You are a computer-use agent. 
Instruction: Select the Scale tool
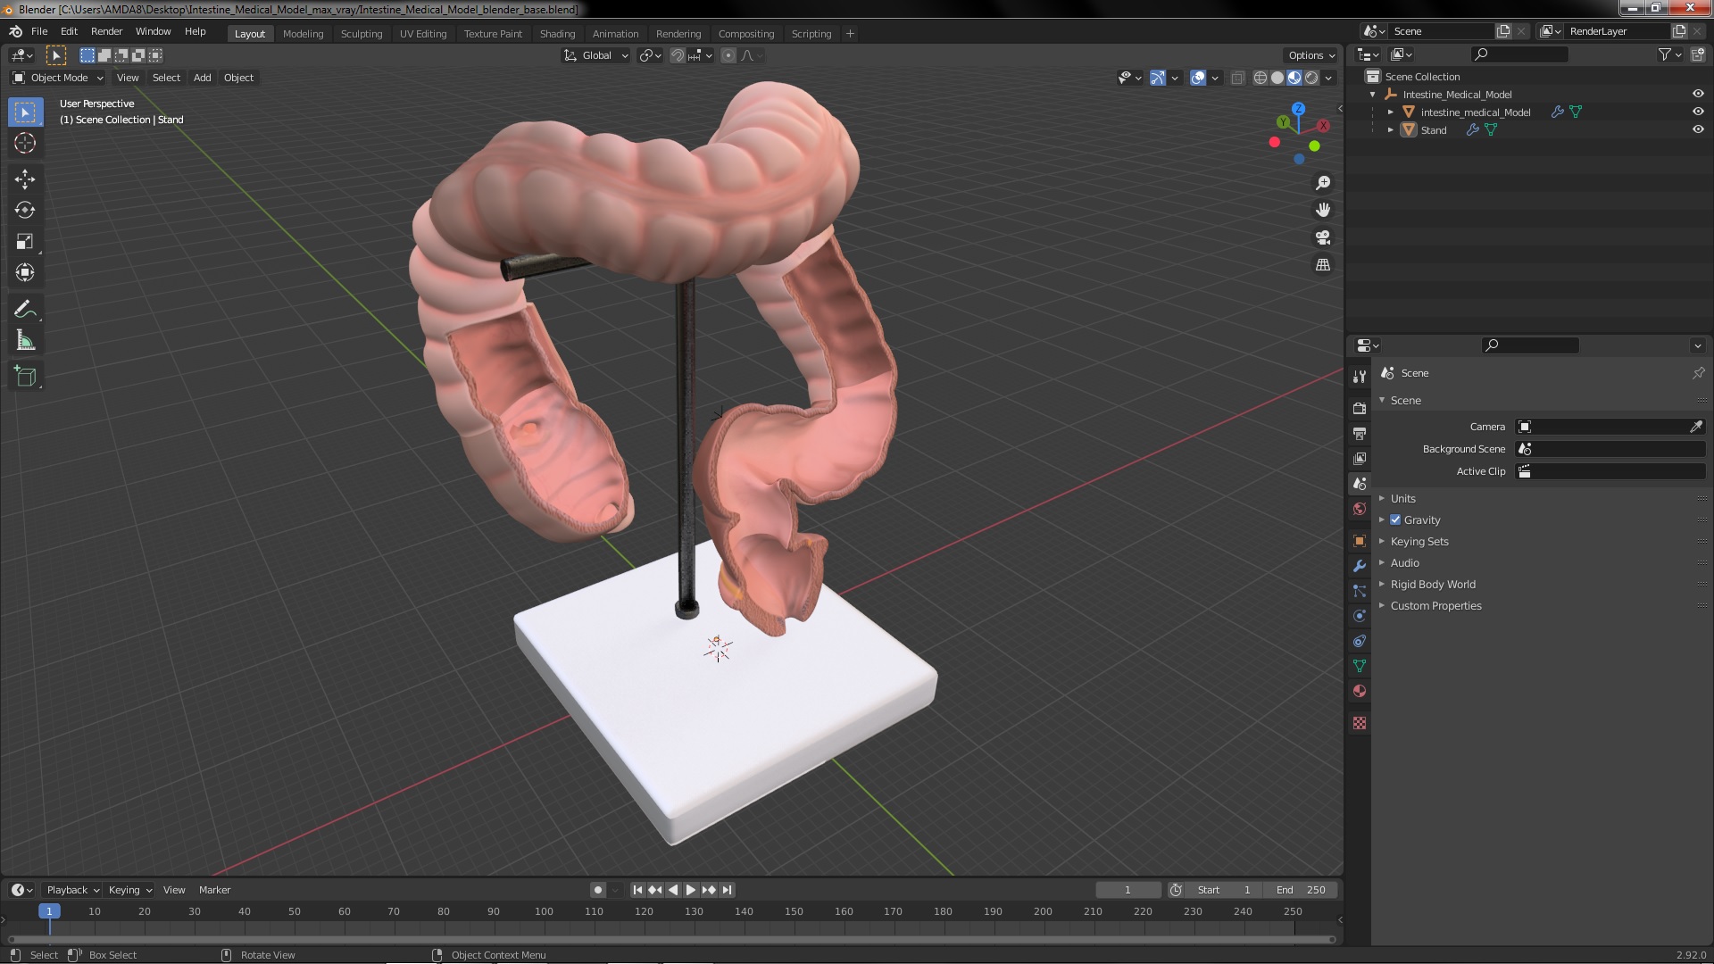click(x=25, y=242)
